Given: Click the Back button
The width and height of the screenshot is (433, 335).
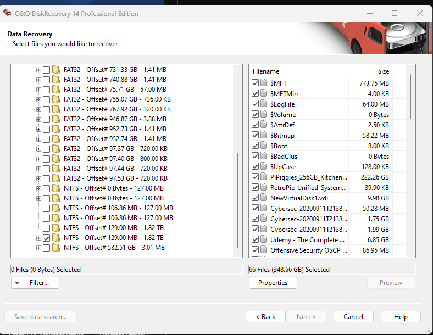Looking at the screenshot, I should tap(265, 317).
